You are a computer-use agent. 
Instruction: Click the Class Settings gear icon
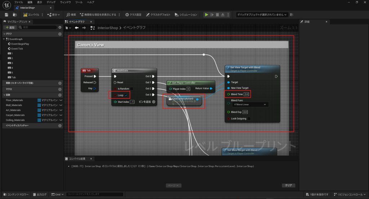coord(127,15)
